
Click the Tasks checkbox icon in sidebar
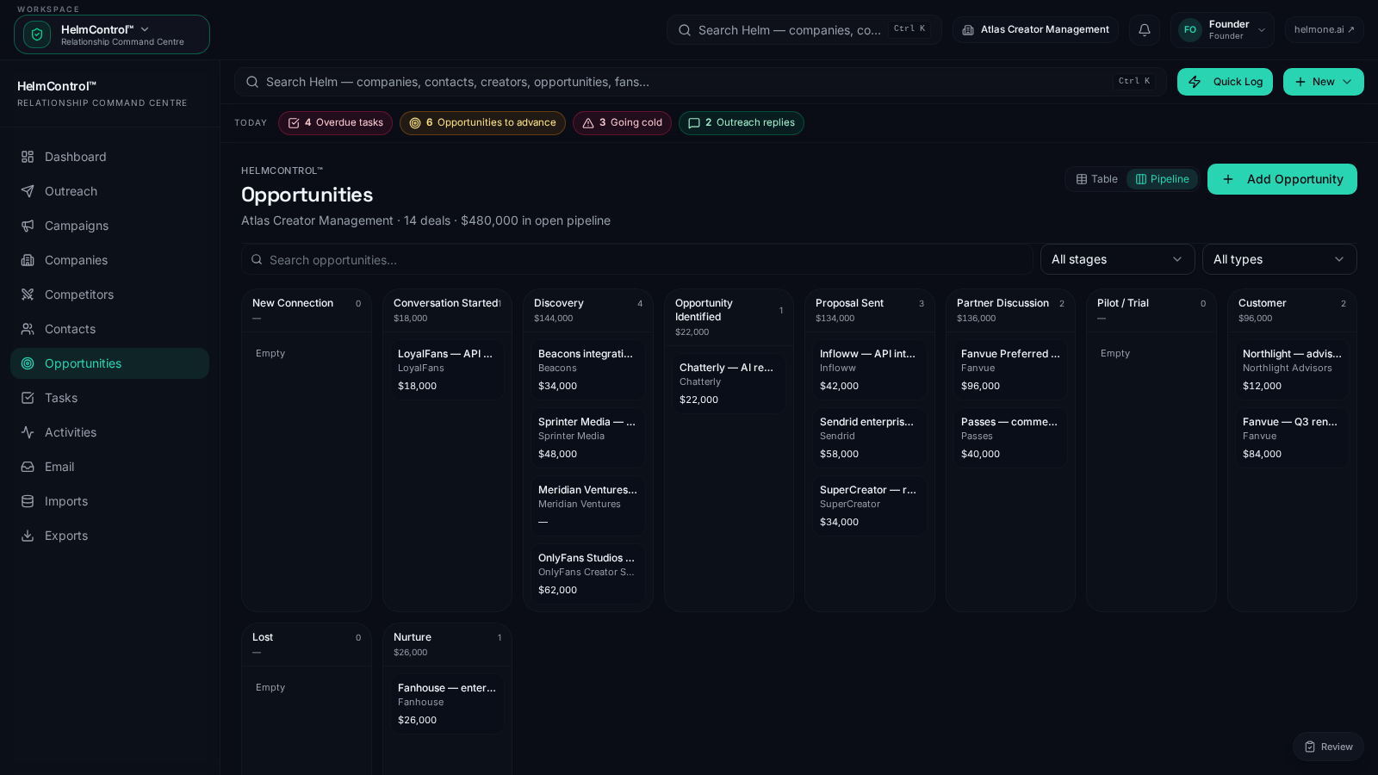click(x=28, y=398)
